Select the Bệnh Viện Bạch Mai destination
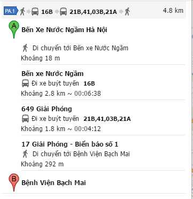The height and width of the screenshot is (199, 193). [x=53, y=183]
